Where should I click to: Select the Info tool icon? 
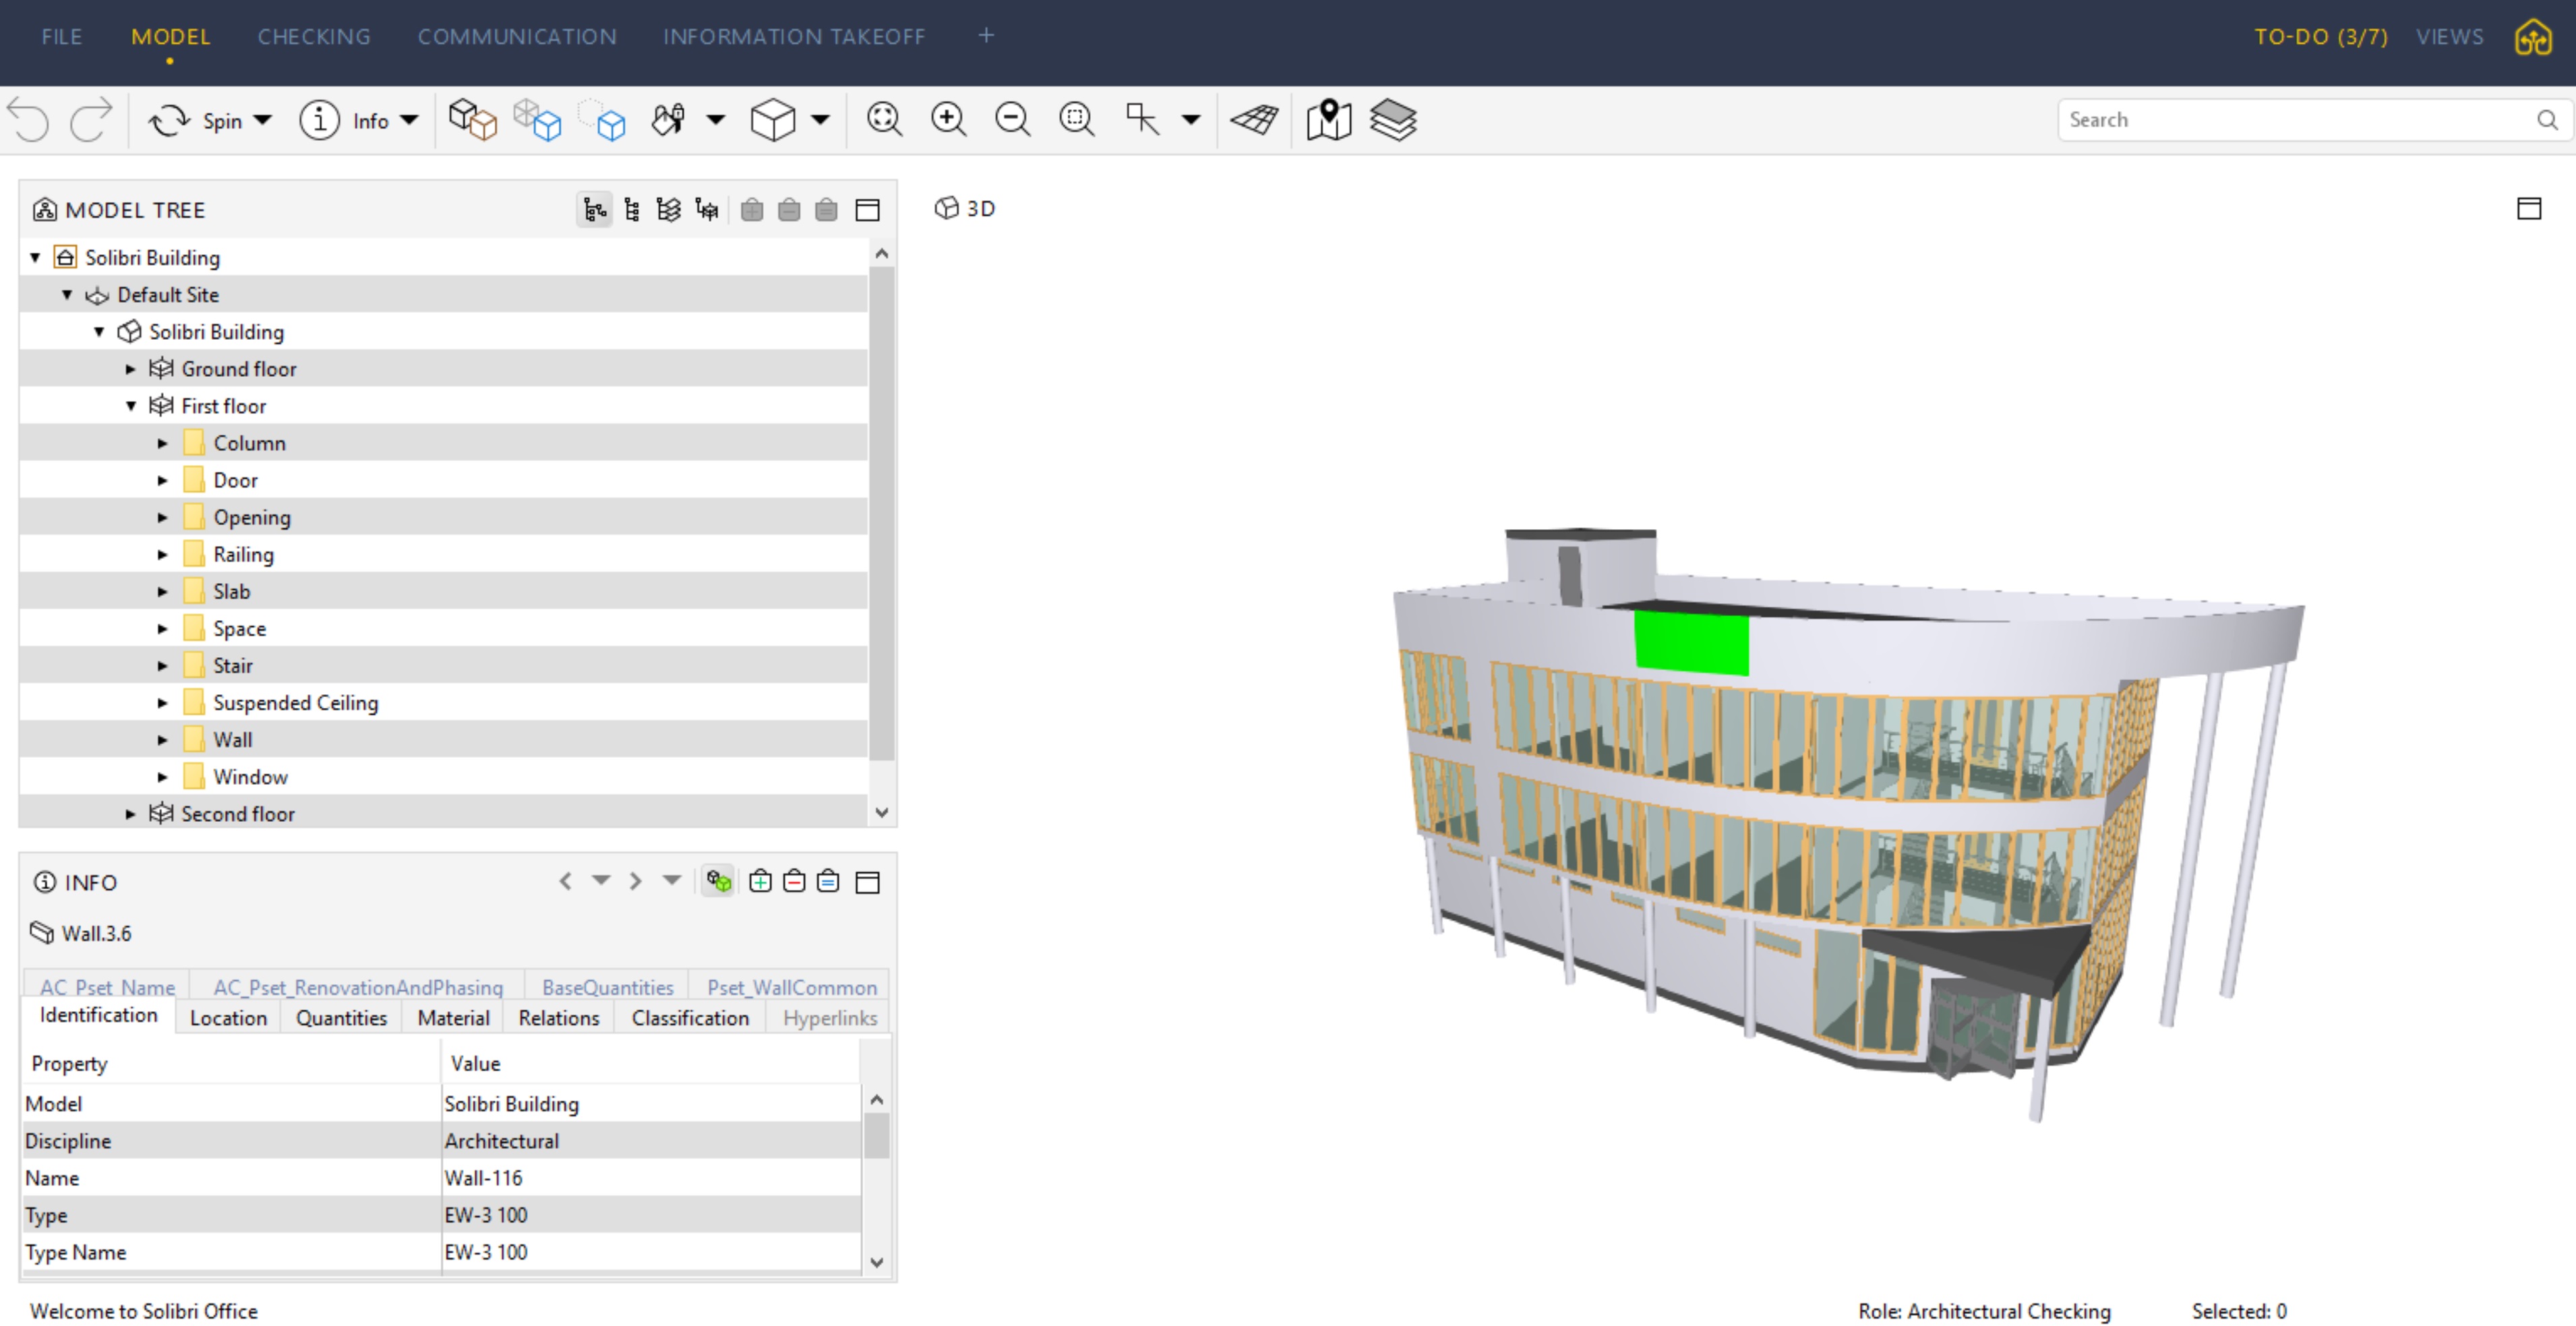(x=319, y=120)
